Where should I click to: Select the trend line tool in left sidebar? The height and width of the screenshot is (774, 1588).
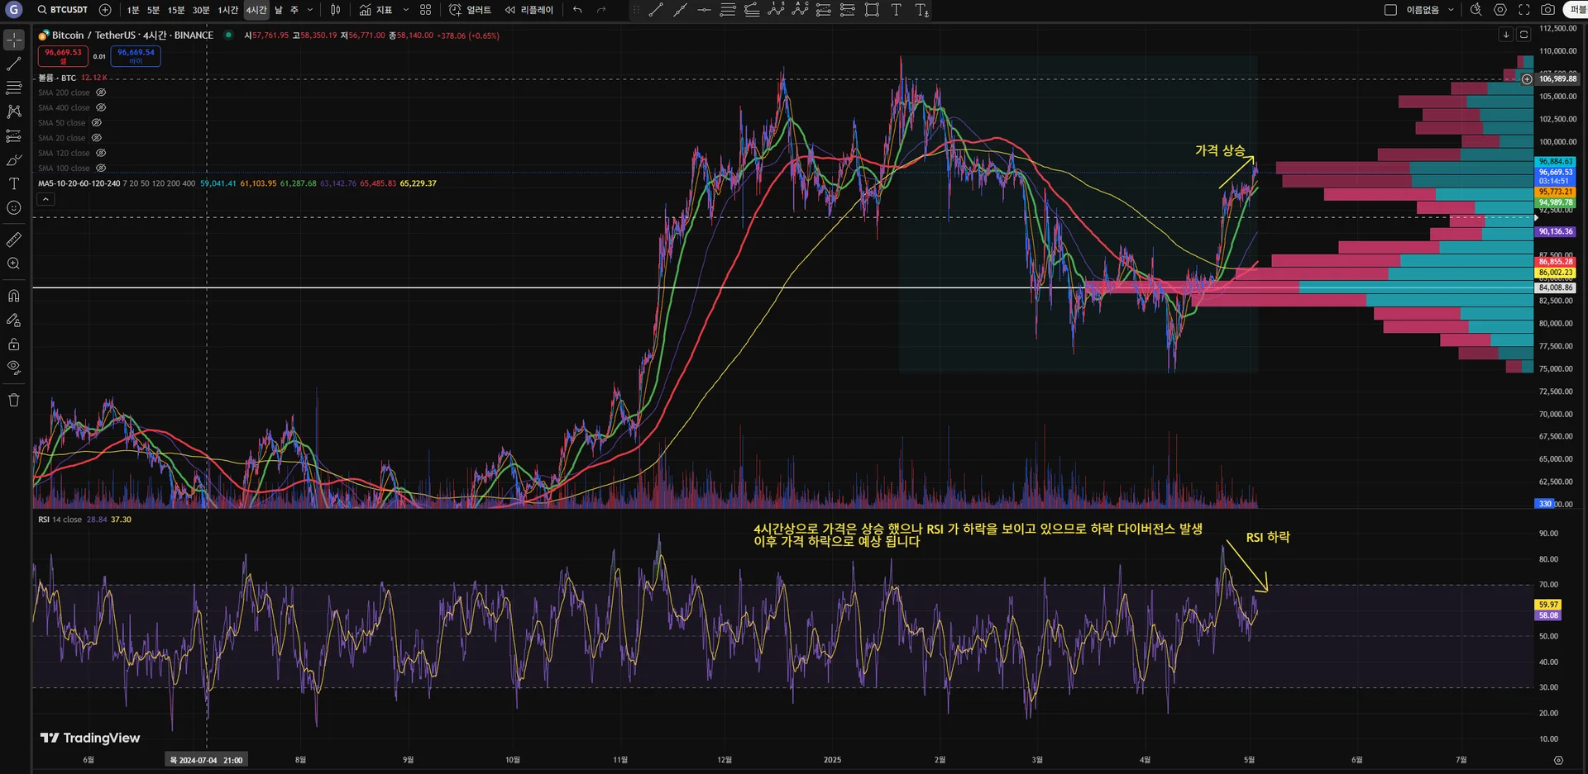click(14, 64)
